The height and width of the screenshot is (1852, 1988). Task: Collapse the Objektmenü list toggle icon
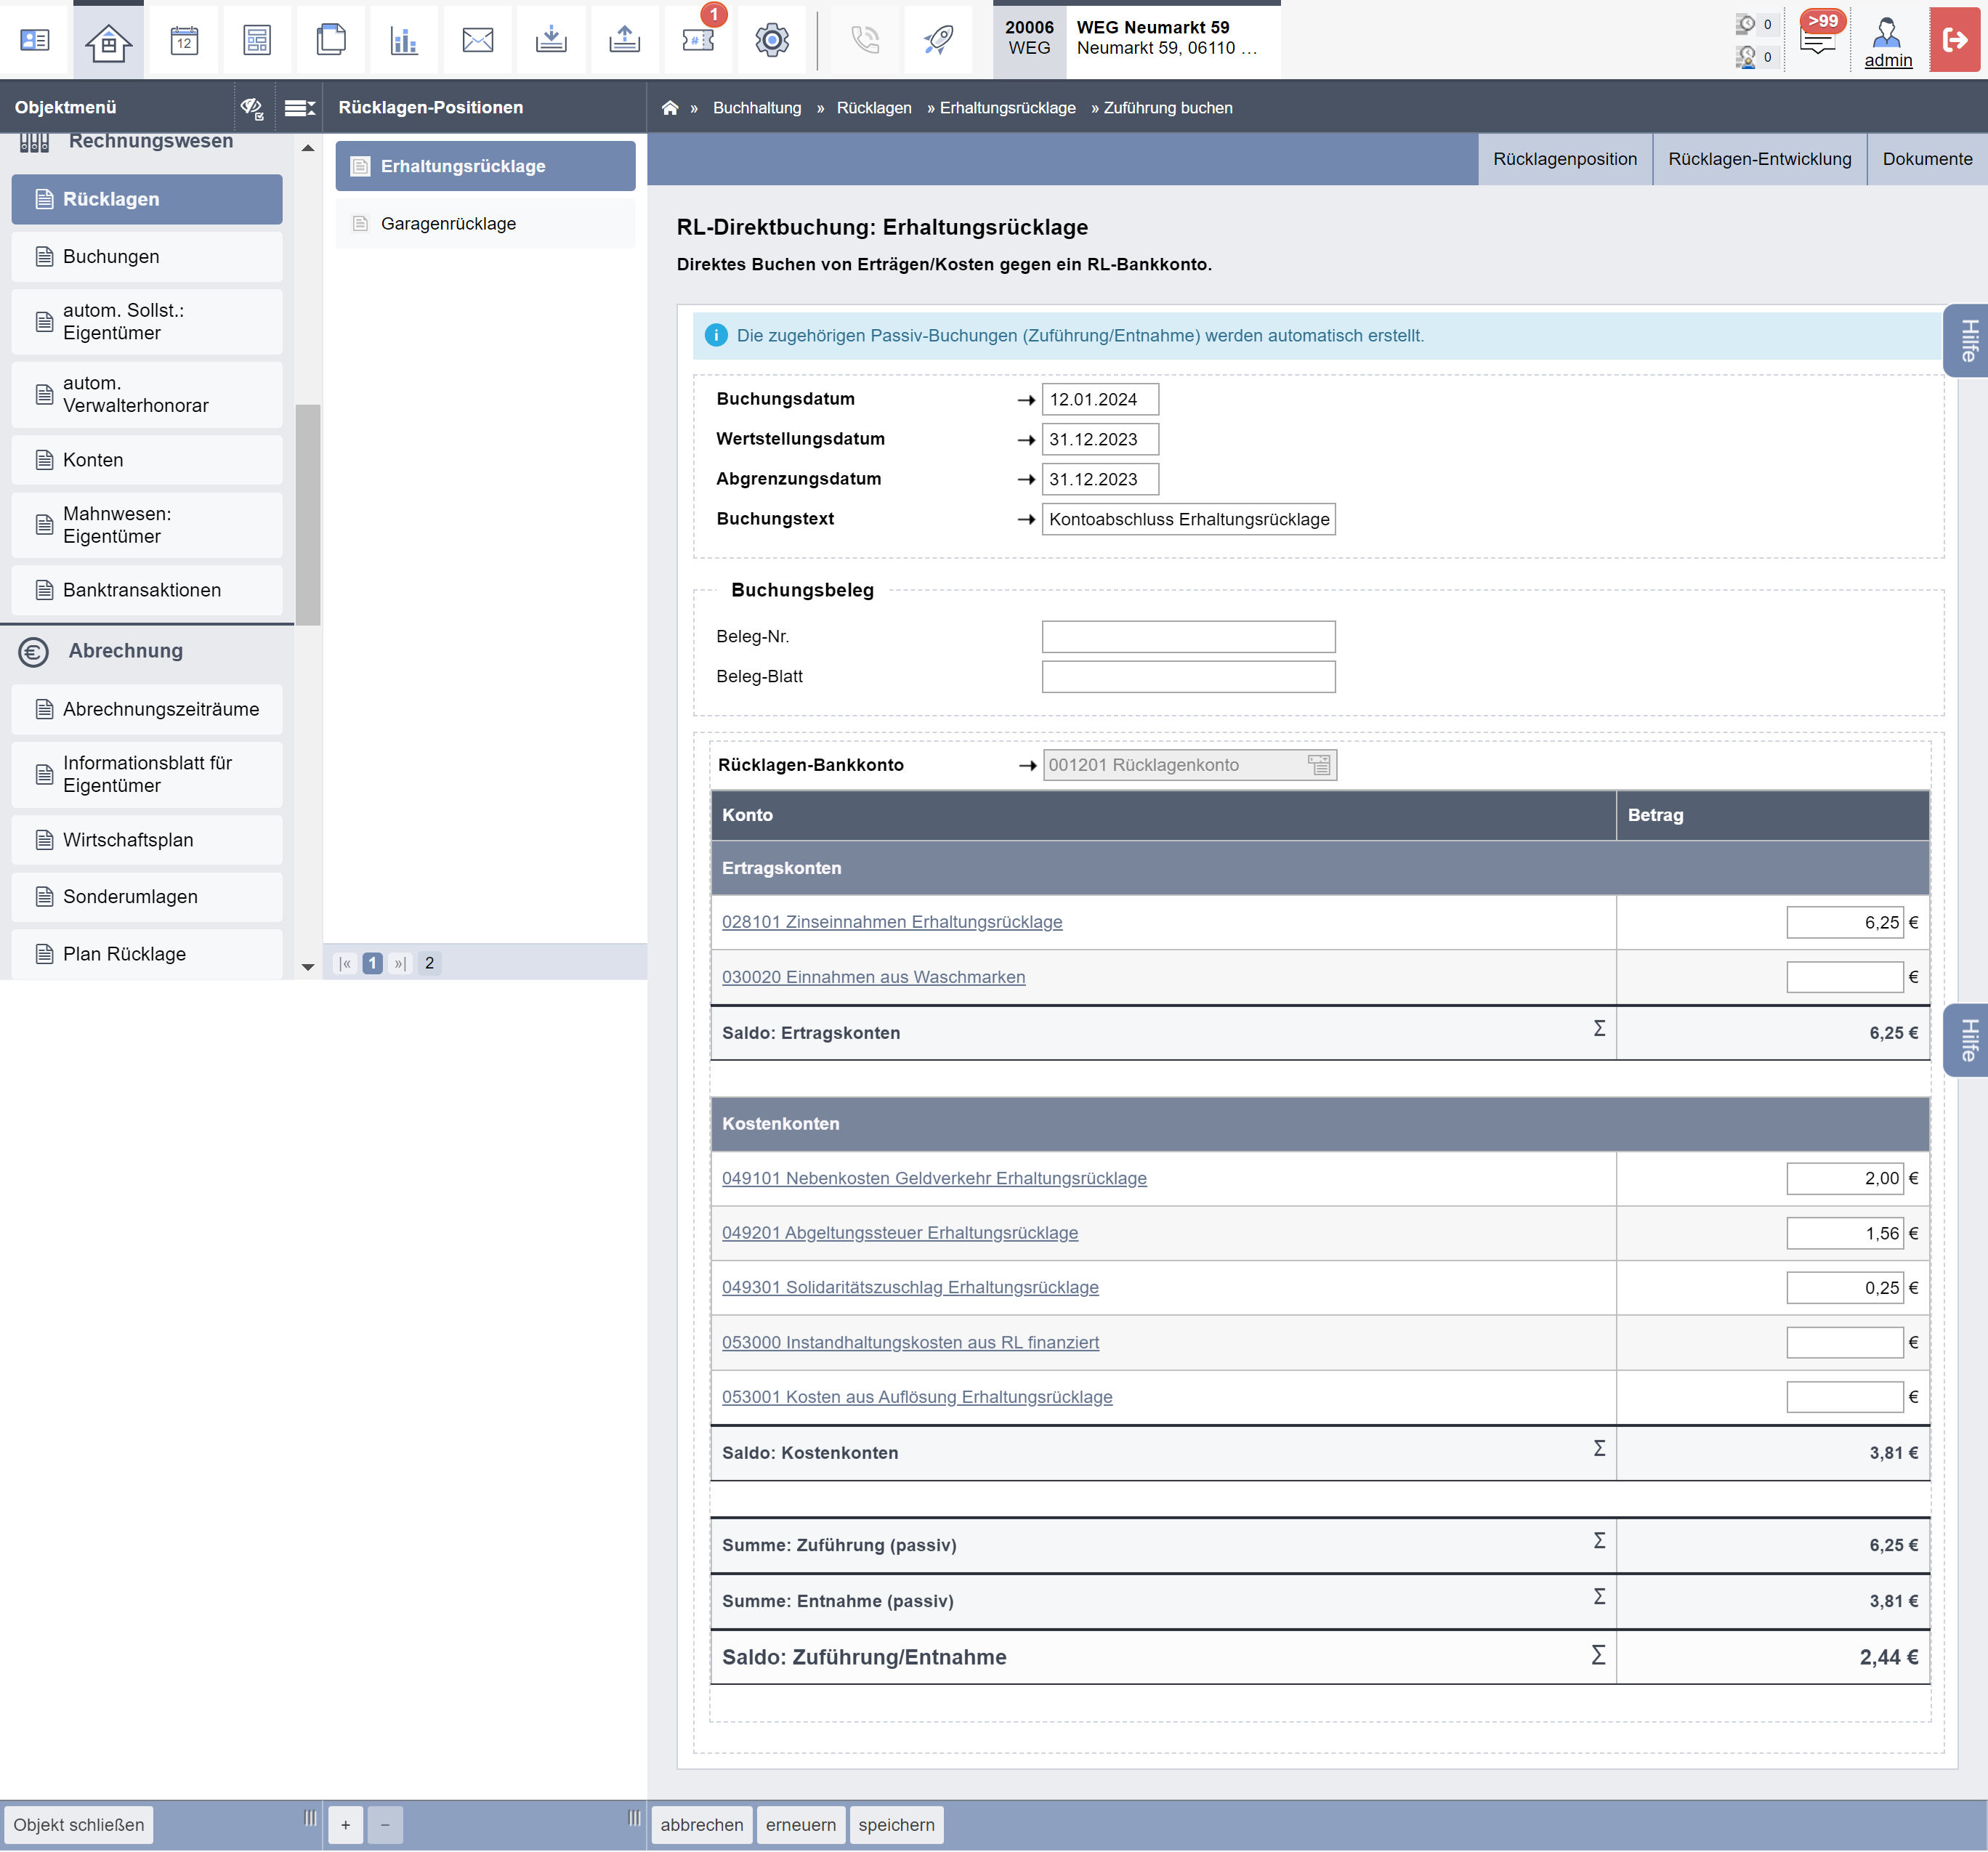tap(300, 108)
